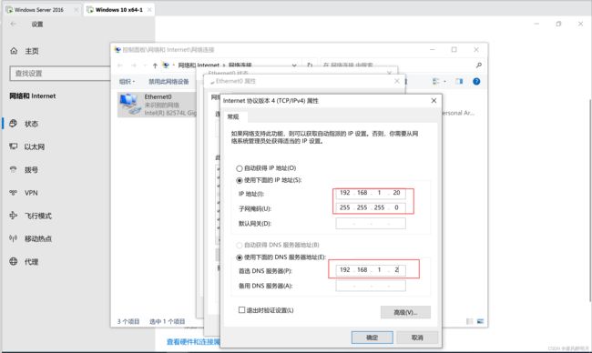
Task: Switch to large icons view at bottom right
Action: 480,321
